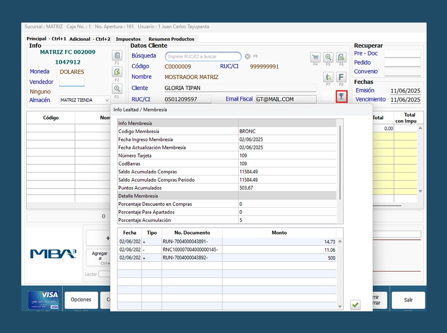The image size is (447, 333).
Task: Click the transactions list scroll up arrow
Action: [340, 241]
